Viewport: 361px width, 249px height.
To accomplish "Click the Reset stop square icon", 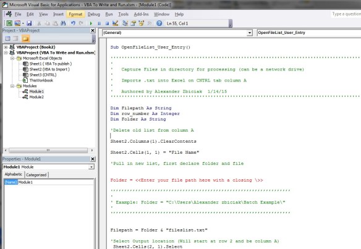I will tap(107, 23).
